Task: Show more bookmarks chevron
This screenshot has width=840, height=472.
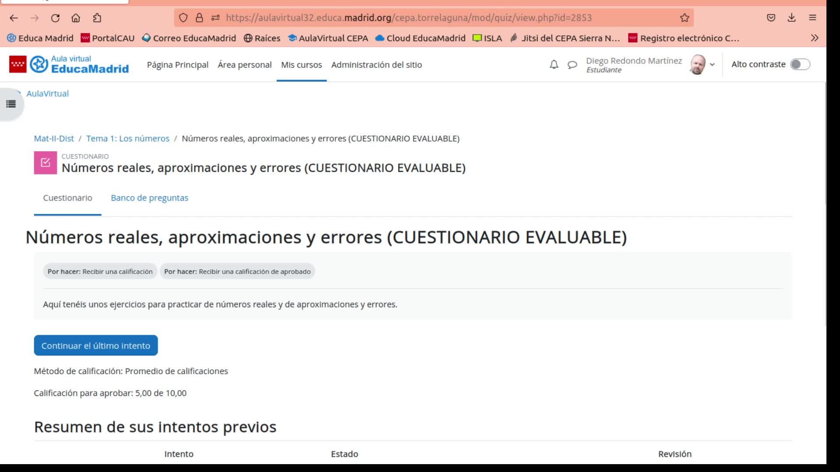Action: [814, 38]
